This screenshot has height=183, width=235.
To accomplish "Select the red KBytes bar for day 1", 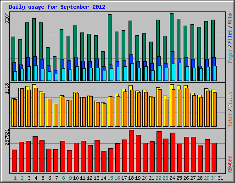I will pos(14,161).
